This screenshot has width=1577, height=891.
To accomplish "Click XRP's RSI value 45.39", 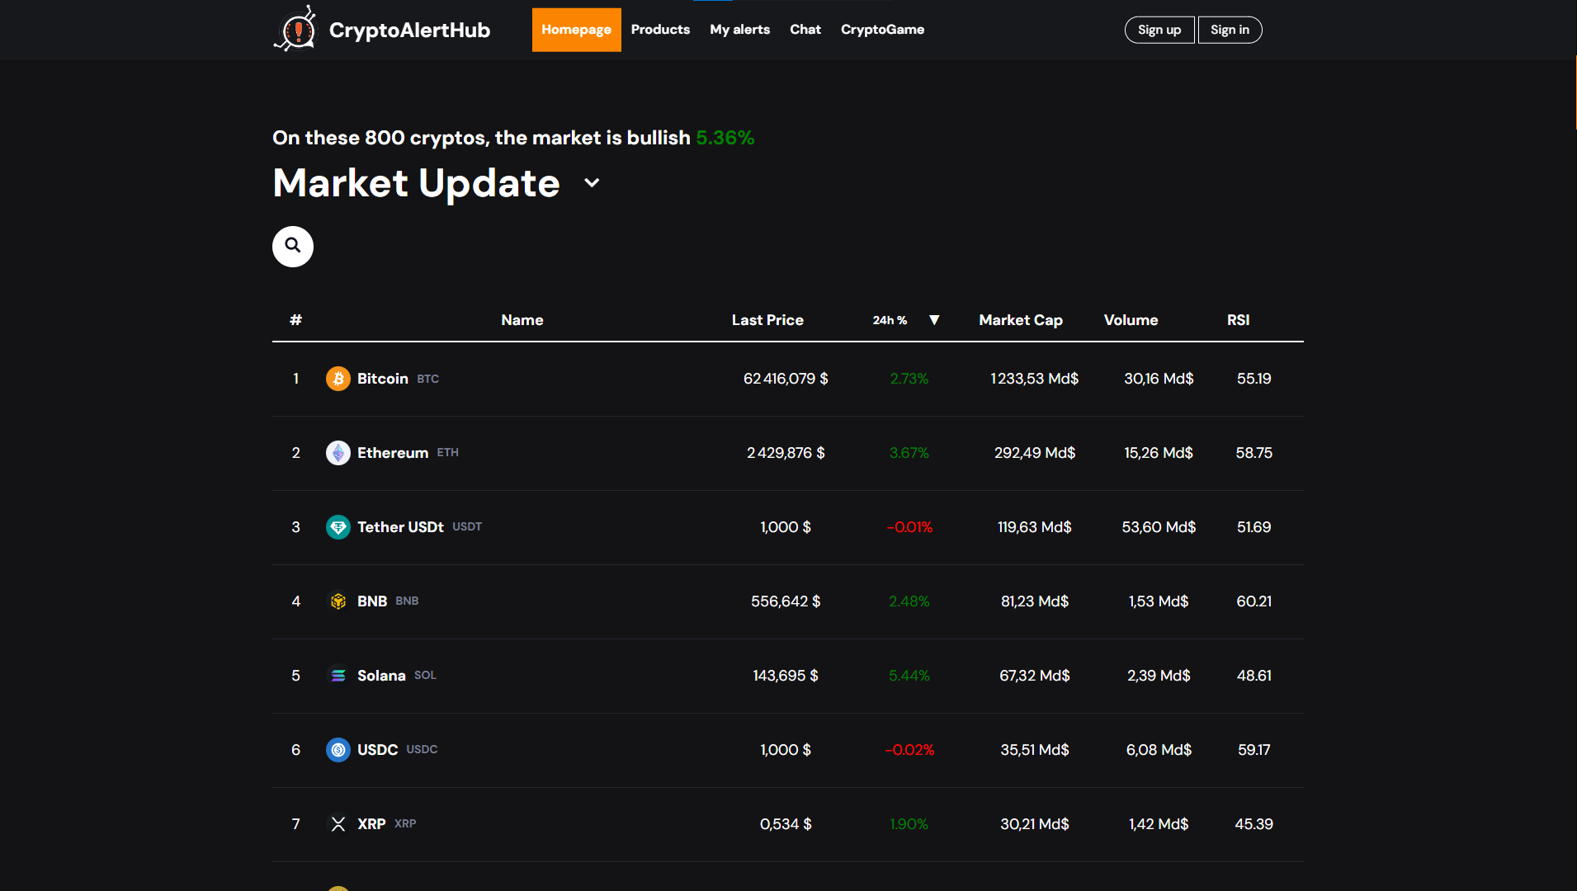I will click(1254, 824).
